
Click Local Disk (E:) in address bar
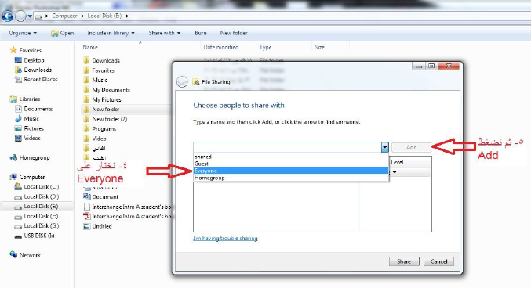[x=104, y=16]
